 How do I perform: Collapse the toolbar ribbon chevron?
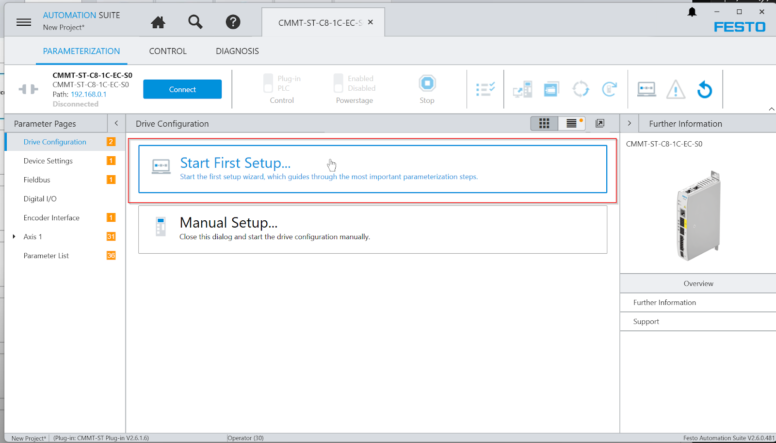771,109
